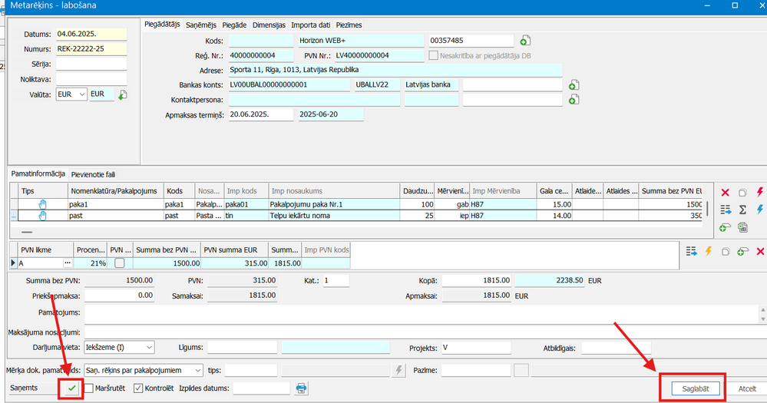Click the Telpu iekārtu noma cell
The height and width of the screenshot is (403, 767).
coord(334,215)
